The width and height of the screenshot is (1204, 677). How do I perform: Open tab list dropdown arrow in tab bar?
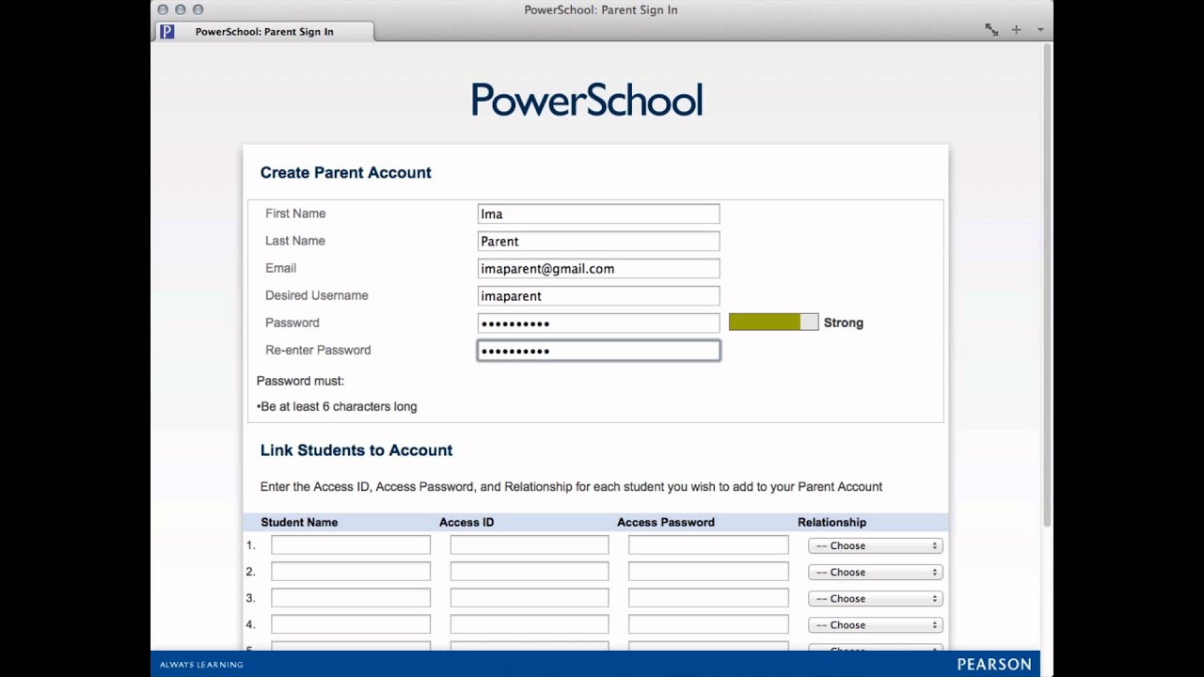coord(1040,30)
